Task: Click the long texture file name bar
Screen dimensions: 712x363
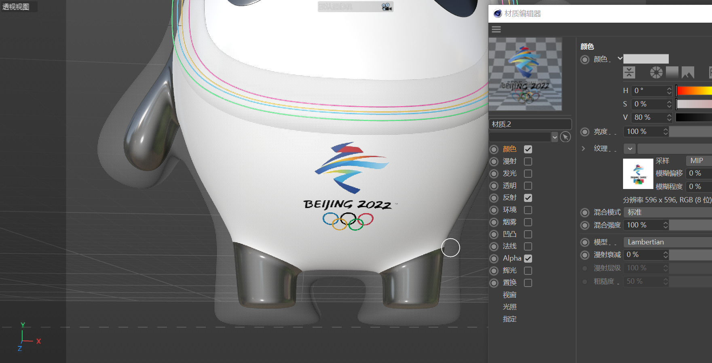Action: [675, 149]
